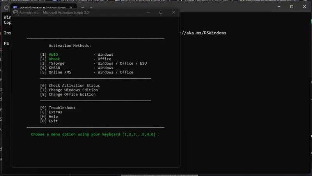Open a new terminal tab with plus button
The width and height of the screenshot is (312, 176).
point(83,7)
